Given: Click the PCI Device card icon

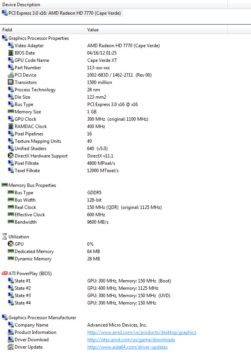Looking at the screenshot, I should [11, 75].
